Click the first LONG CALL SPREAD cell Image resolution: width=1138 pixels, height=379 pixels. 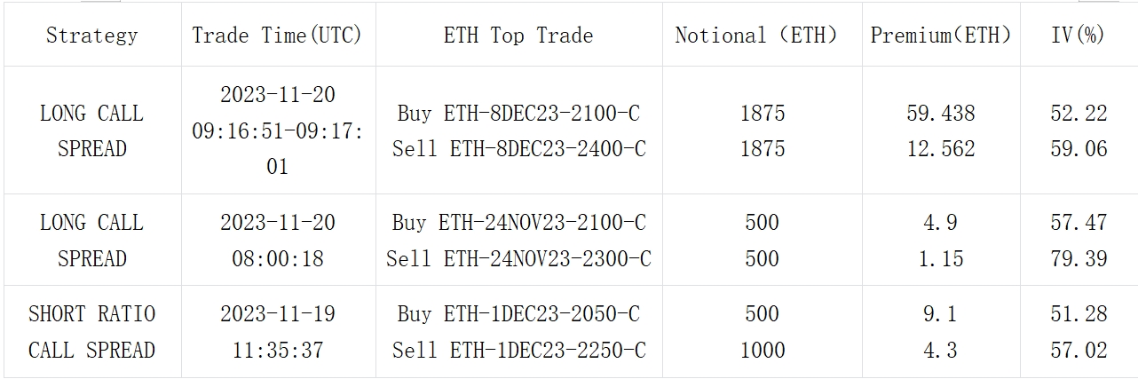coord(91,131)
